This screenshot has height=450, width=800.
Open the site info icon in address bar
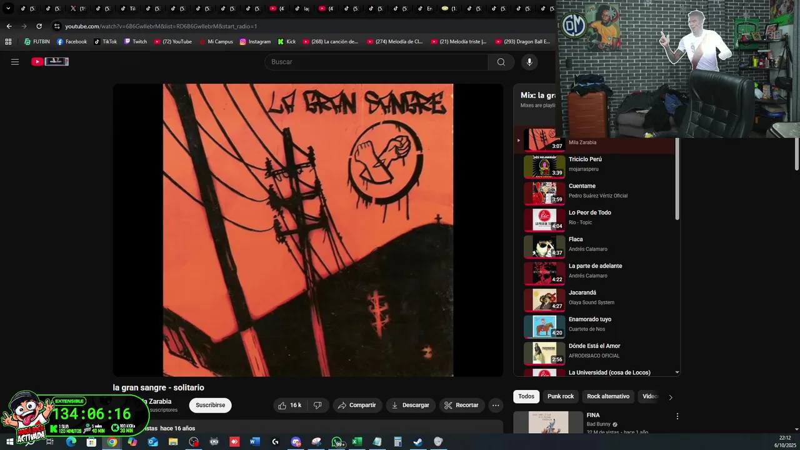(x=57, y=26)
